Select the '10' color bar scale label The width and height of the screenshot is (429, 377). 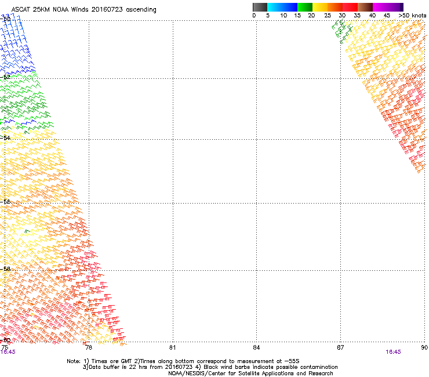pyautogui.click(x=283, y=16)
